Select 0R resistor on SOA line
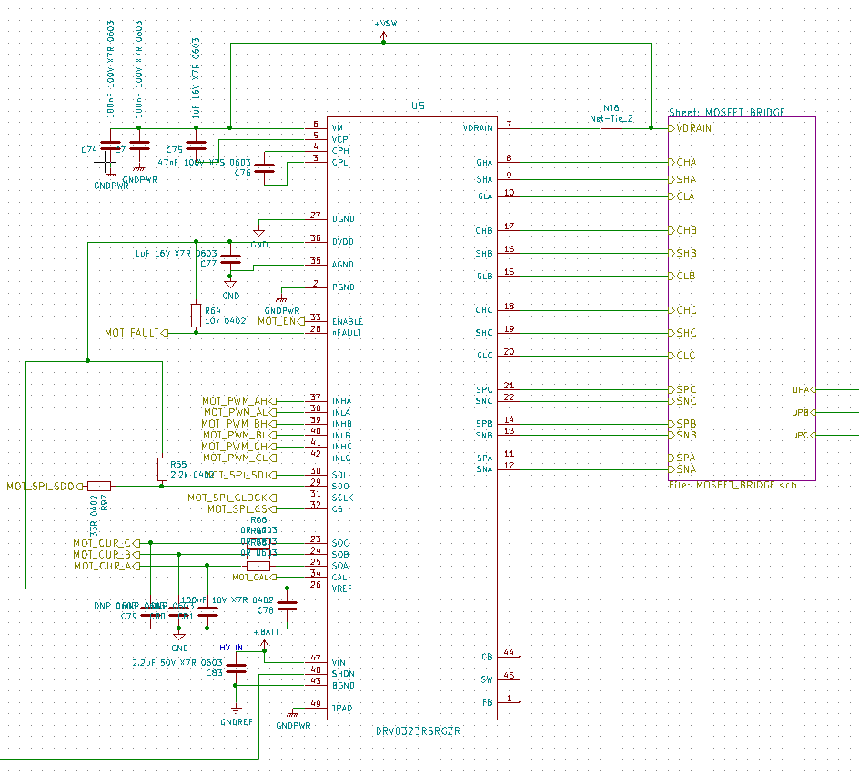Image resolution: width=859 pixels, height=775 pixels. pyautogui.click(x=258, y=566)
